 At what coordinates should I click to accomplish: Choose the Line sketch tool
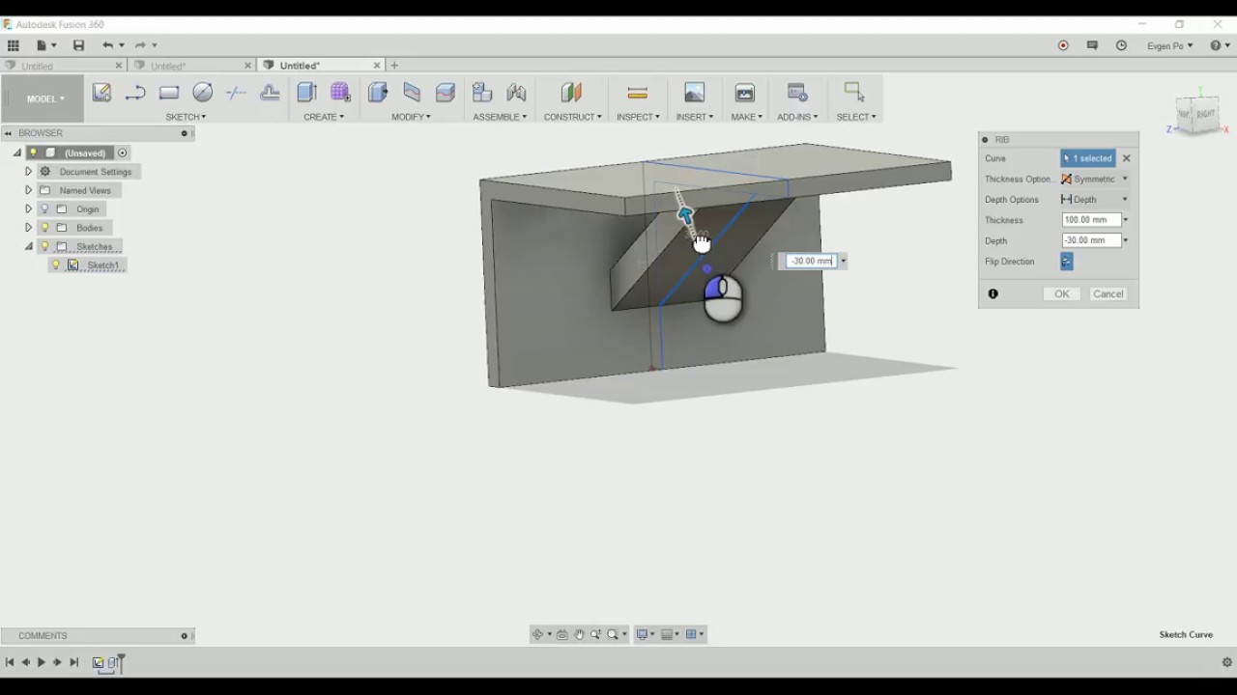tap(135, 93)
